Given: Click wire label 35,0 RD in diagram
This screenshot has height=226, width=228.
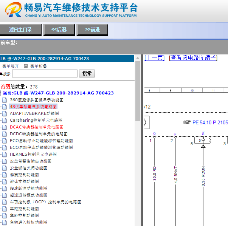Looking at the screenshot, I should [154, 173].
